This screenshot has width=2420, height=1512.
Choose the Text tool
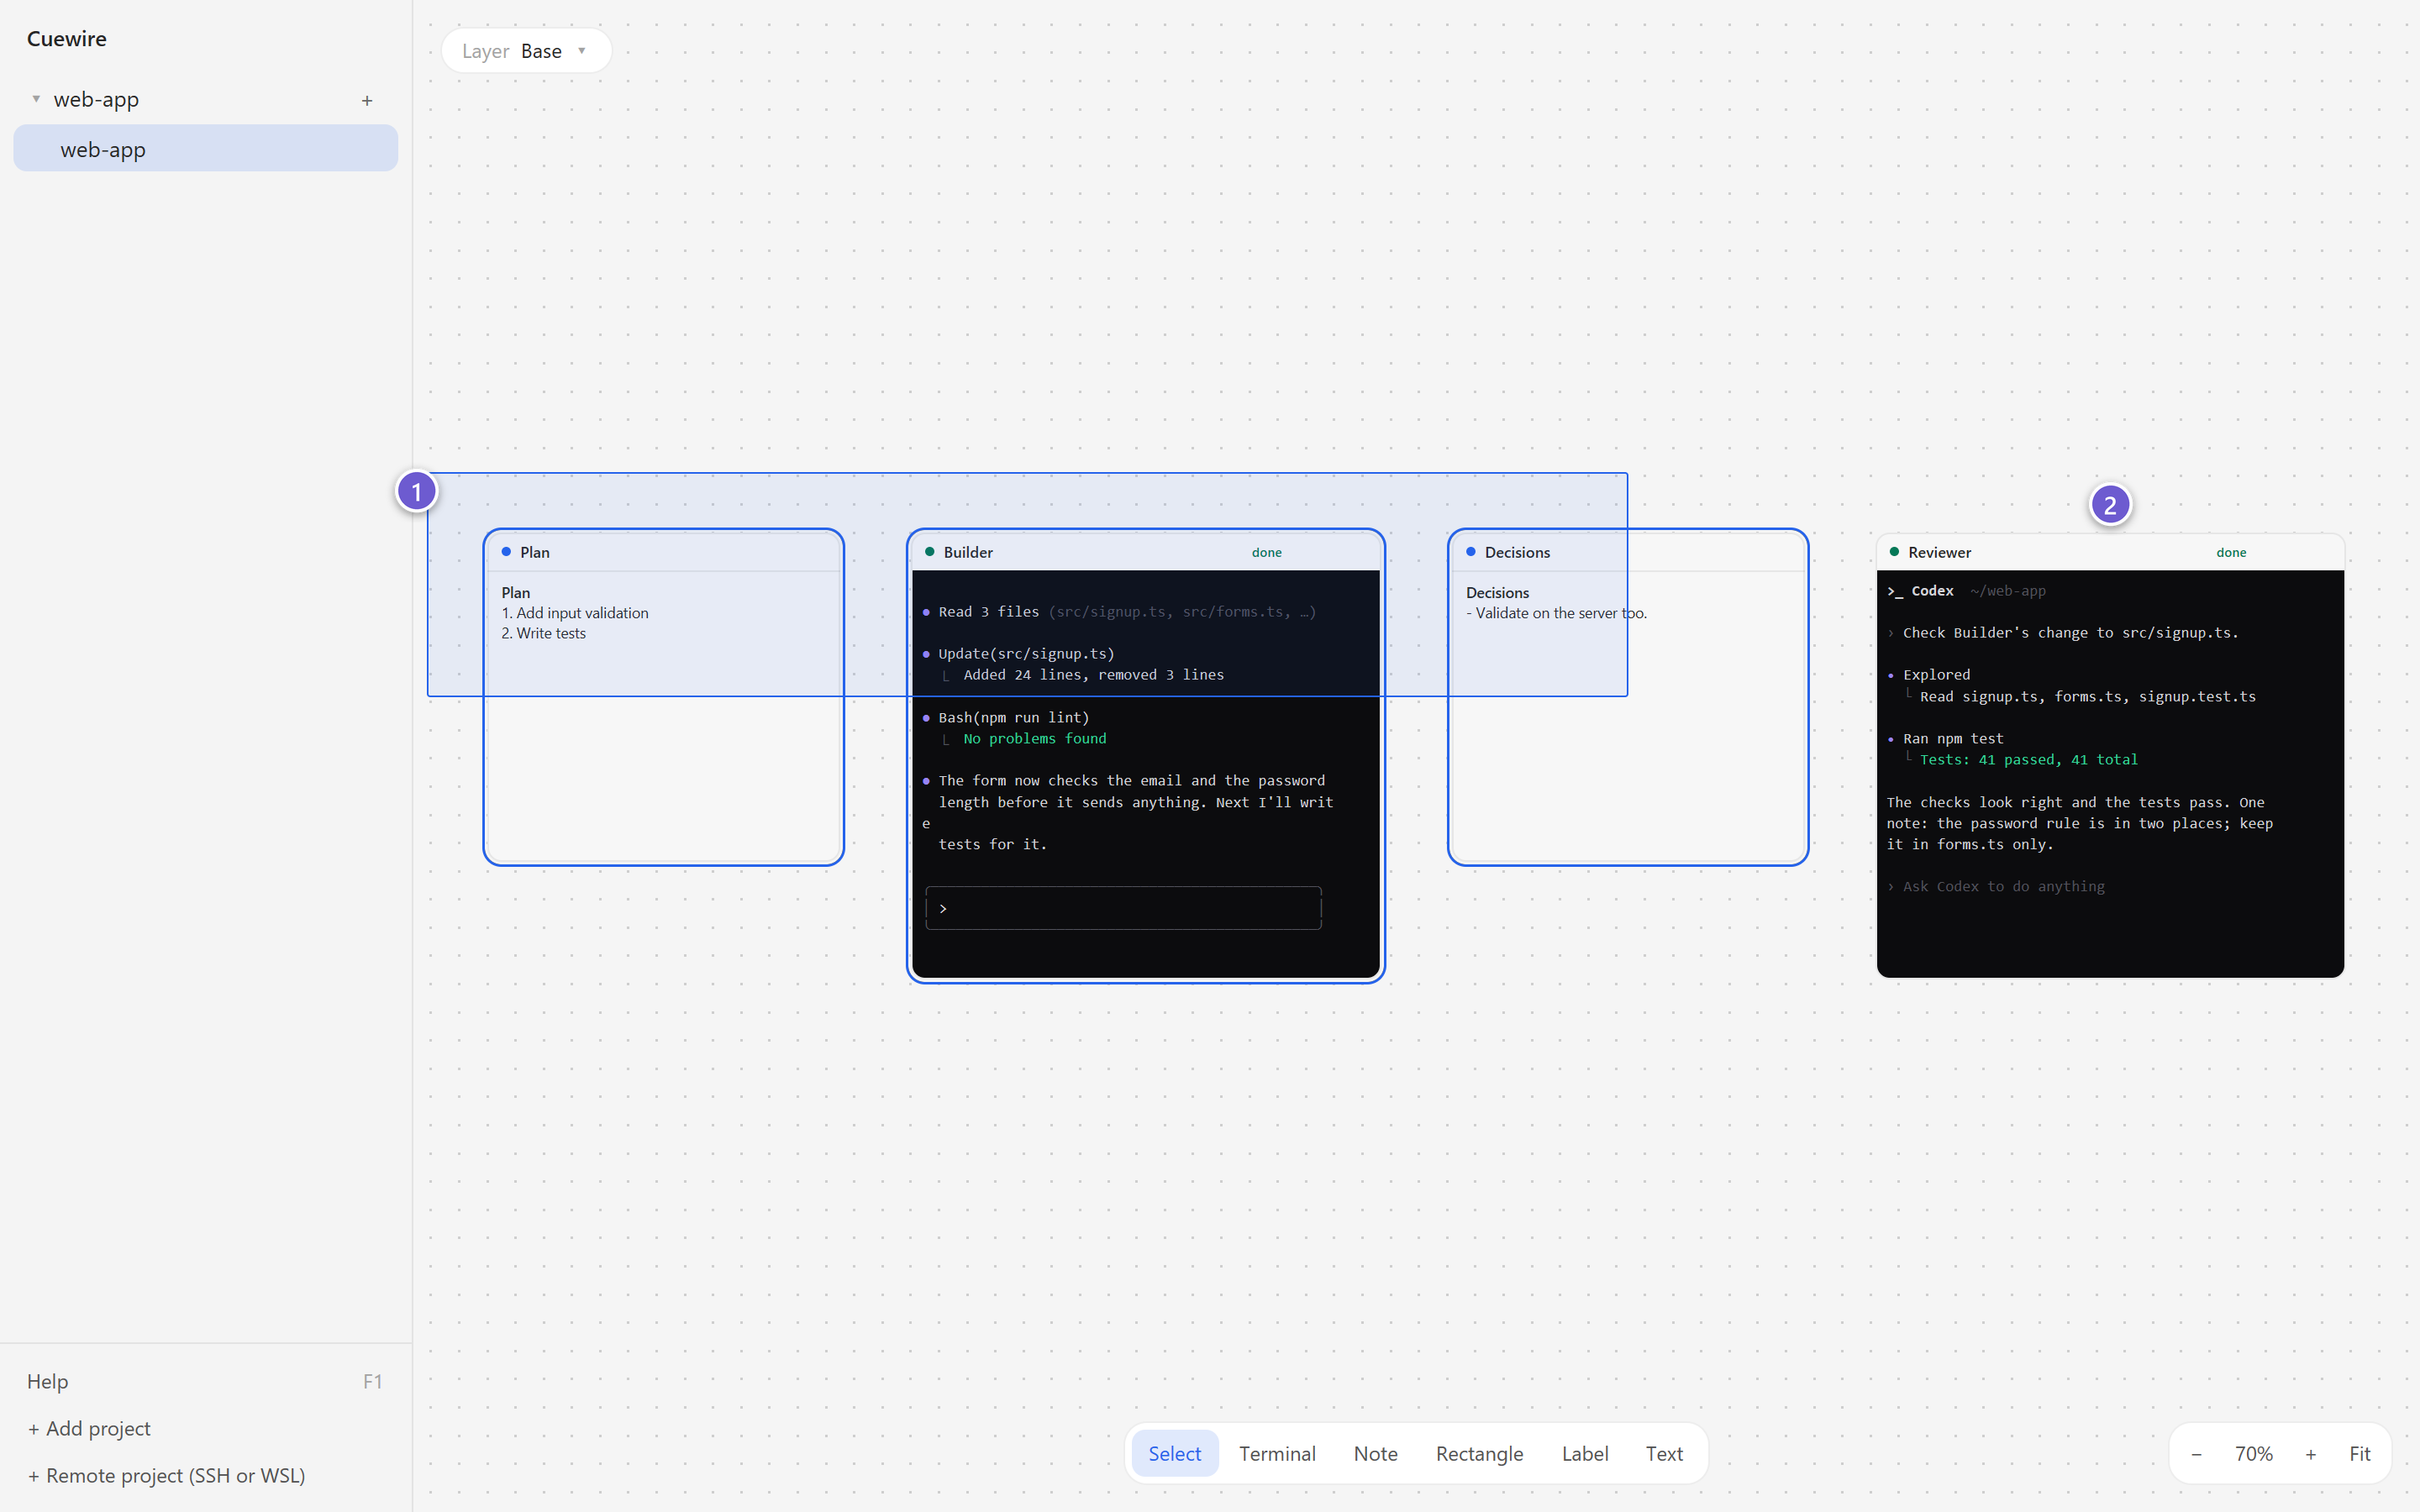[x=1664, y=1453]
